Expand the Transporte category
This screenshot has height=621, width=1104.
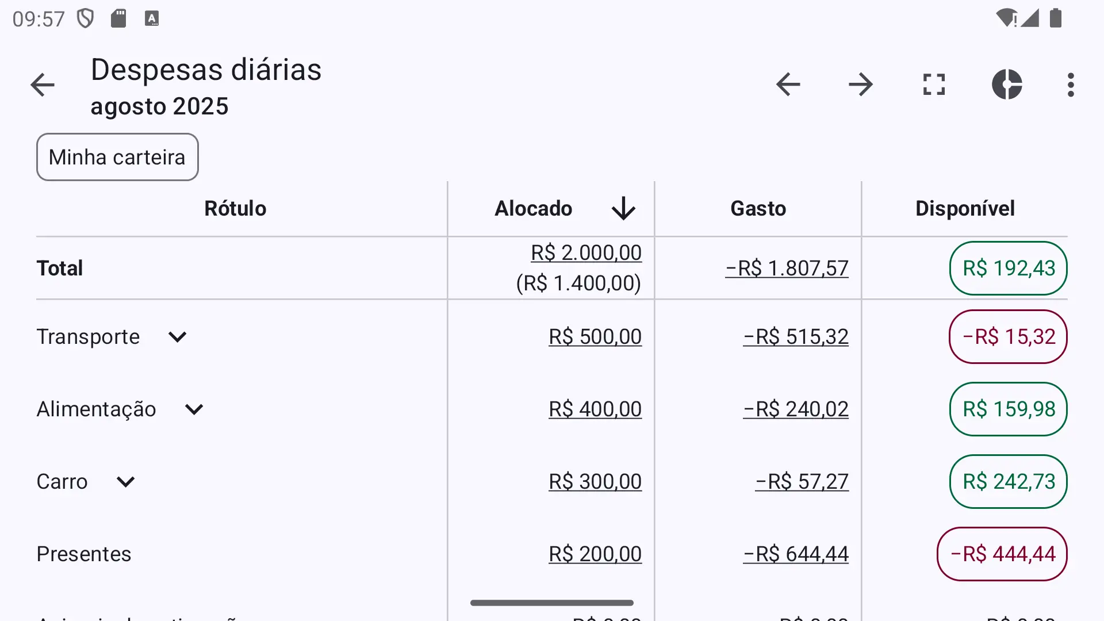point(177,337)
